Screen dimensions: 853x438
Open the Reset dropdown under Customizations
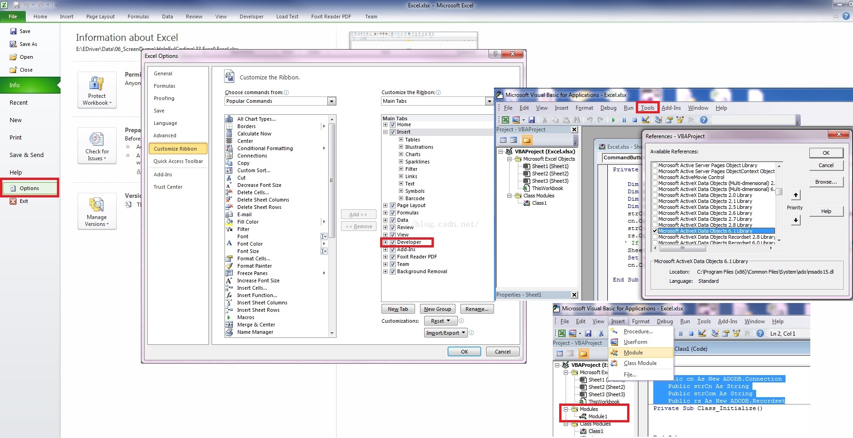[441, 321]
